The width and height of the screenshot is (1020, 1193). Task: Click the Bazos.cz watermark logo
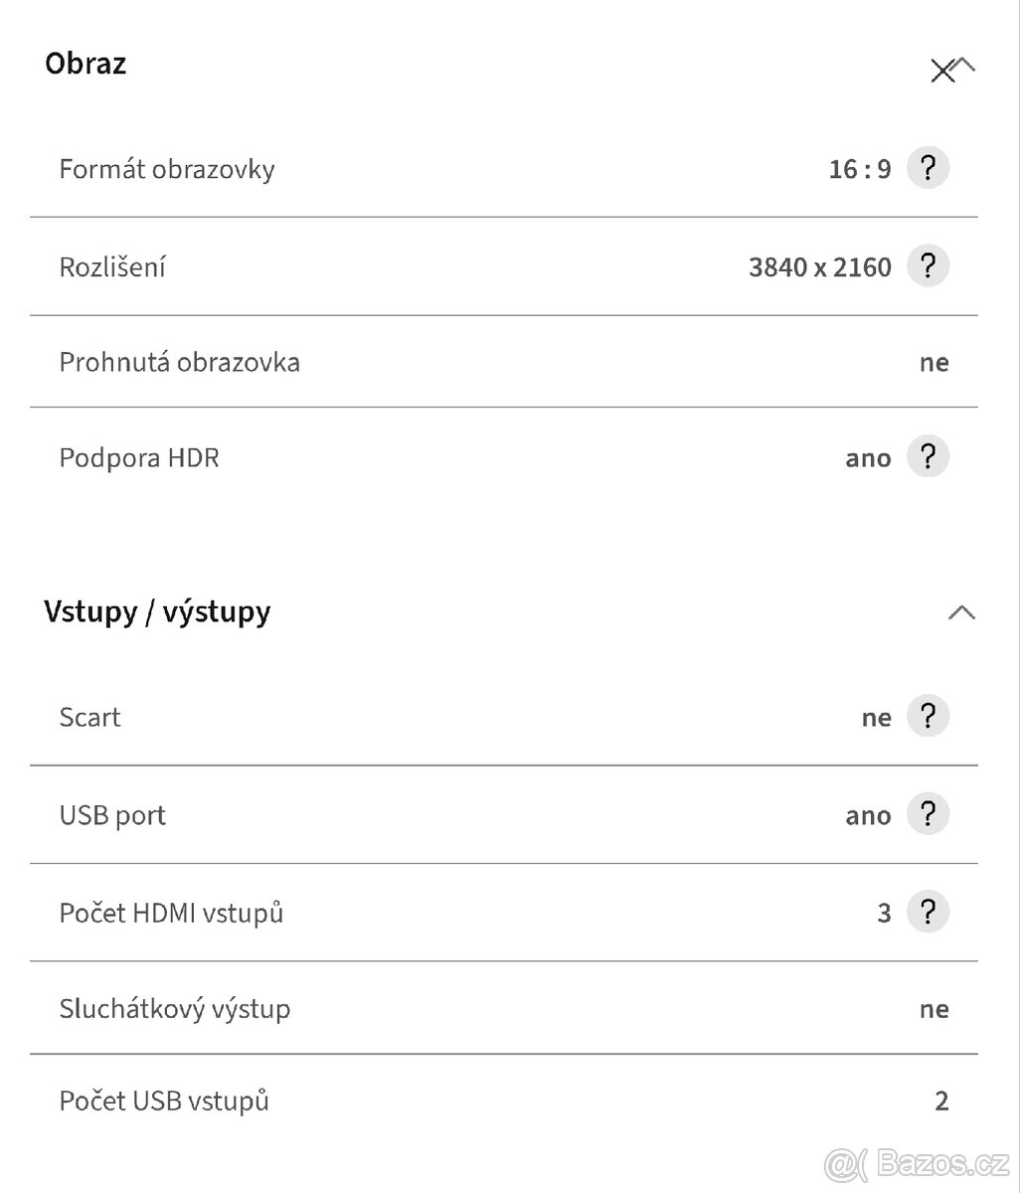coord(916,1160)
